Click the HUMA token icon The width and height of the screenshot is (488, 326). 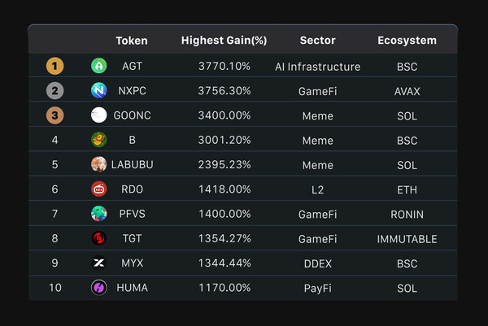coord(98,287)
